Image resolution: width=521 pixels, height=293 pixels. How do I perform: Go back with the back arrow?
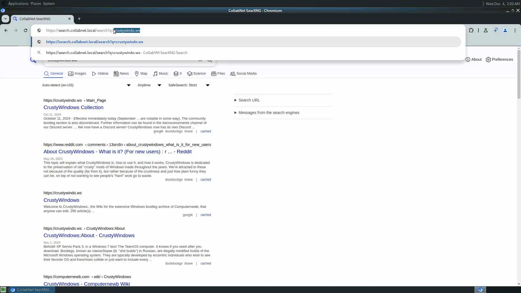pos(6,30)
